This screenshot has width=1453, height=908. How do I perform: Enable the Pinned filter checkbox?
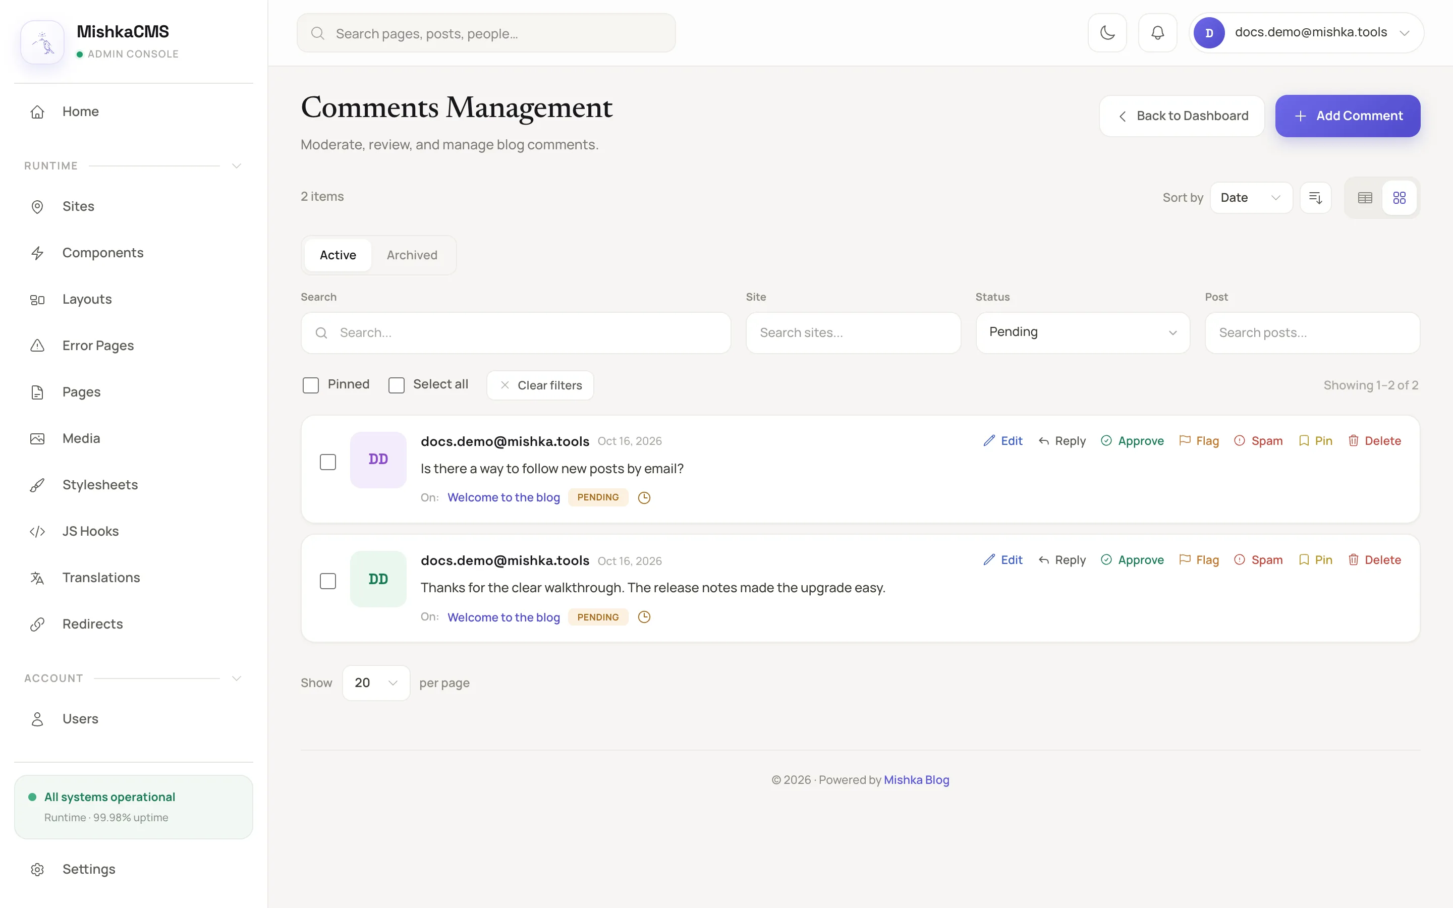(310, 385)
